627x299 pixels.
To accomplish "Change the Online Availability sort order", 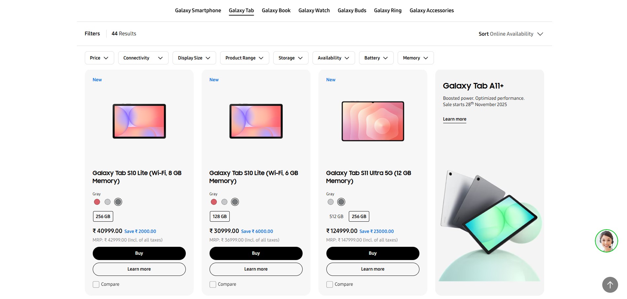I will point(511,34).
